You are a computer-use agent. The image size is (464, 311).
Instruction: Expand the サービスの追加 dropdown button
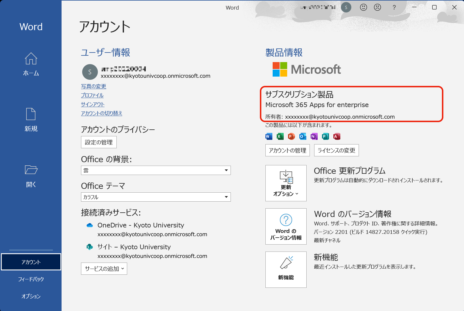104,269
